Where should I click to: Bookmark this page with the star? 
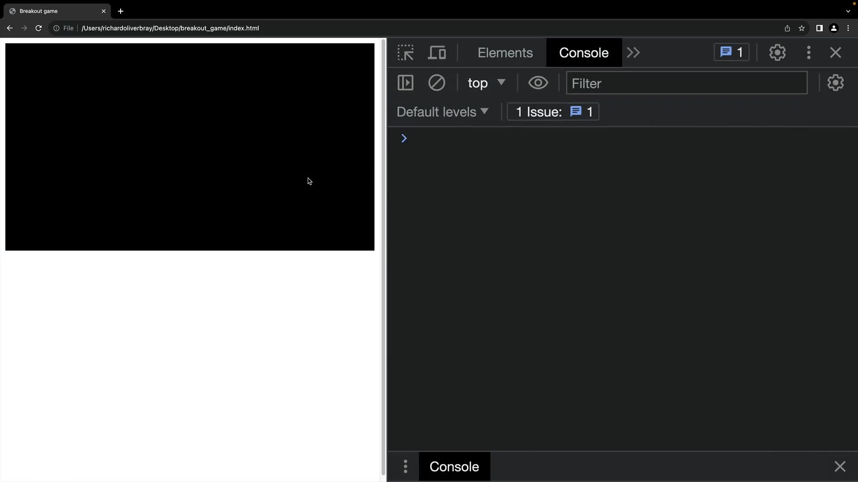[802, 28]
